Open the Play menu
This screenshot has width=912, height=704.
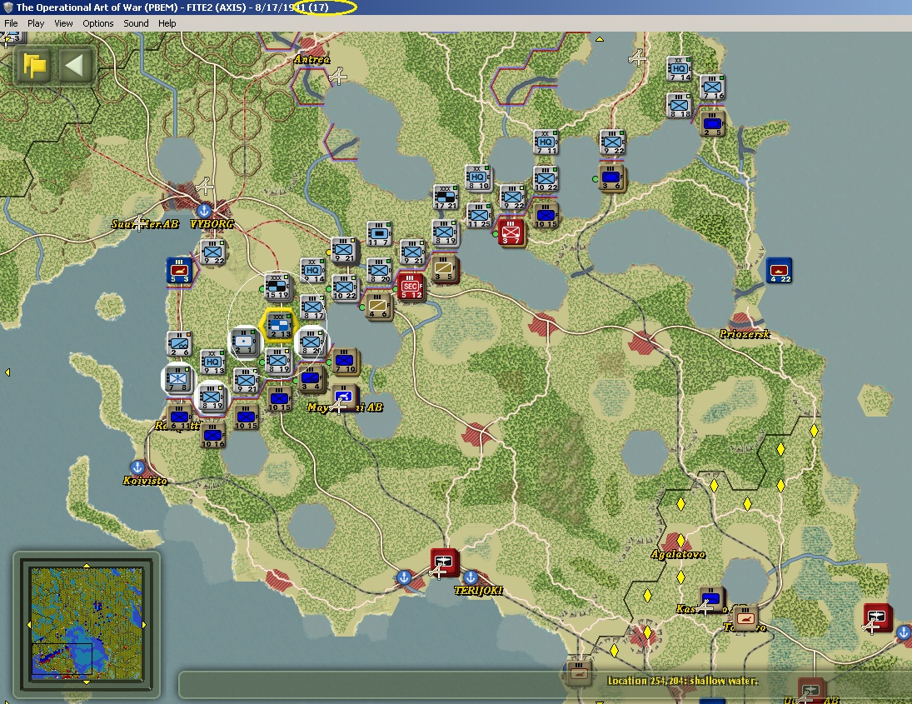pyautogui.click(x=36, y=23)
